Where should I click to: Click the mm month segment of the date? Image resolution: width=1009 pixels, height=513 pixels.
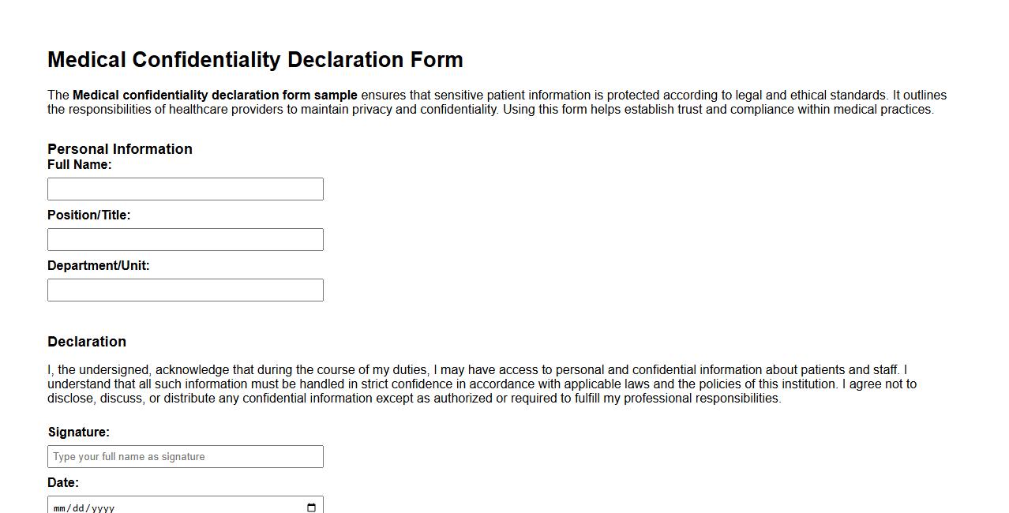[x=58, y=507]
